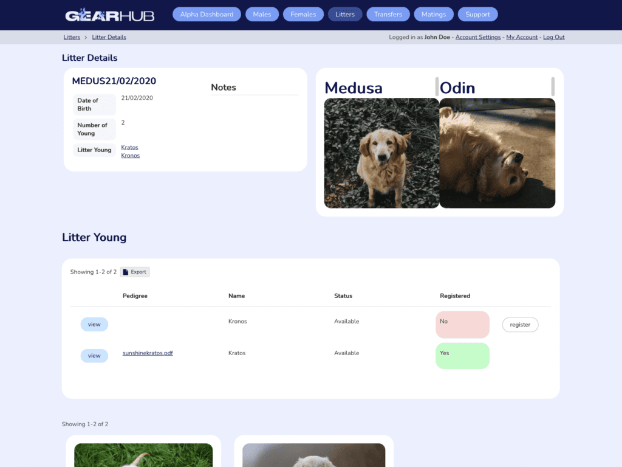Open the Kratos litter young link
This screenshot has height=467, width=622.
tap(130, 147)
